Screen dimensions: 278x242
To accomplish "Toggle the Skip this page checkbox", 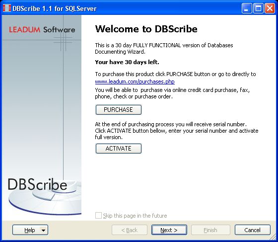I will coord(98,216).
